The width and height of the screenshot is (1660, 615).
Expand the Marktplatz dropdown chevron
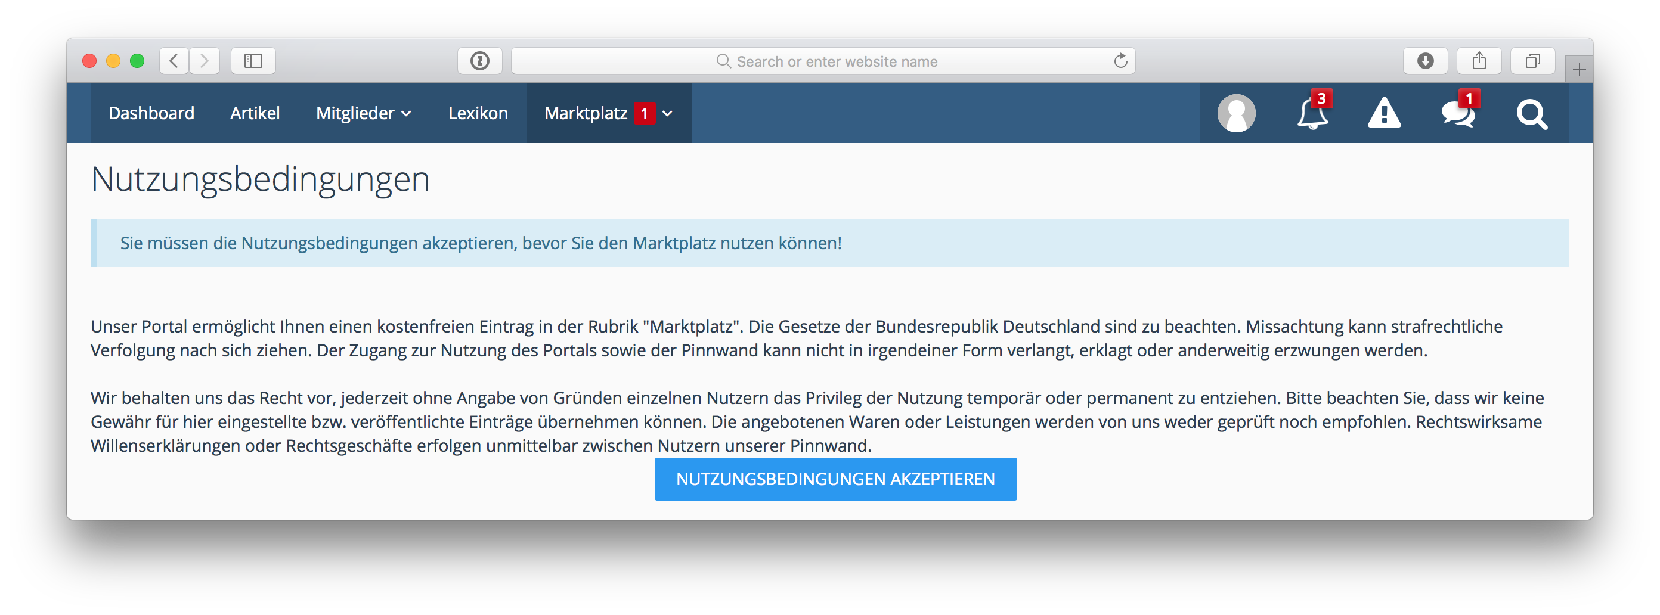668,114
